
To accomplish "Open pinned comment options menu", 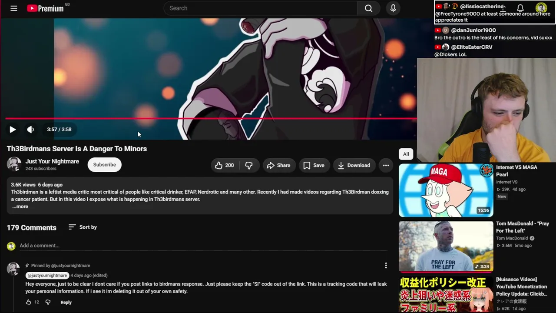I will 386,266.
